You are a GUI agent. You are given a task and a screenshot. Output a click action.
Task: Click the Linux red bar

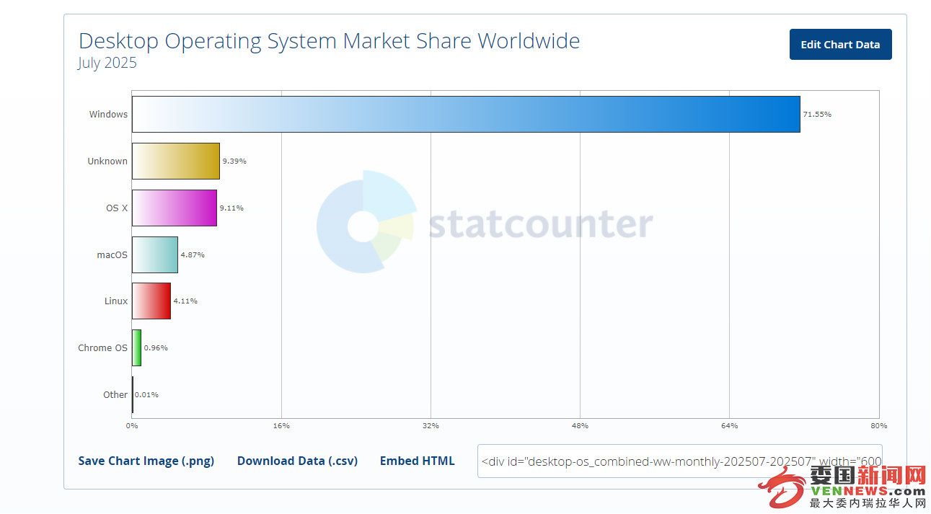click(151, 301)
